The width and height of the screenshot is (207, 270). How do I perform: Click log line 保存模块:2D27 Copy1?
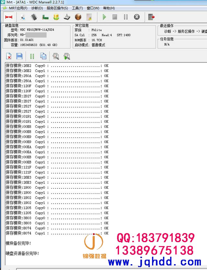click(x=57, y=101)
